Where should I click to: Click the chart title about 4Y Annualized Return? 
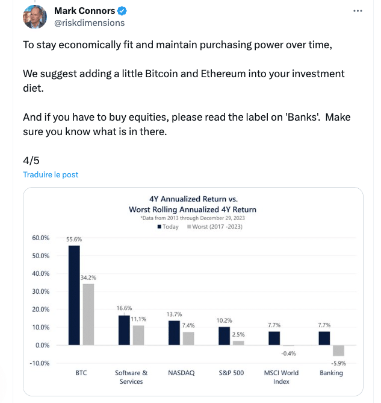(x=193, y=204)
